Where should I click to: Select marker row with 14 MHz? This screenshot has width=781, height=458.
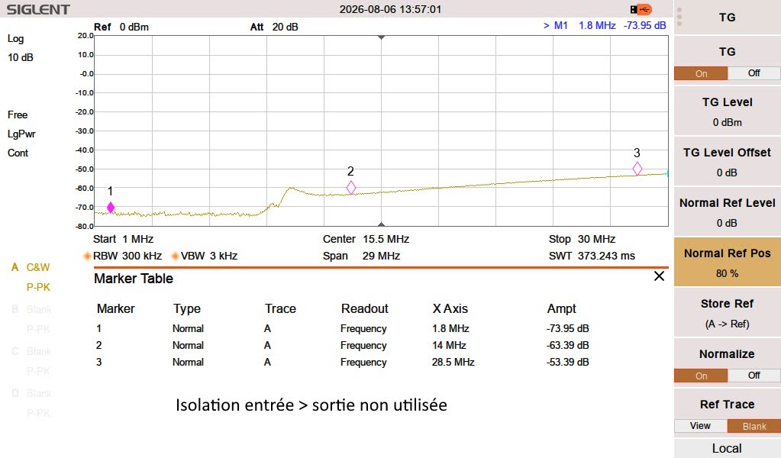tap(343, 346)
